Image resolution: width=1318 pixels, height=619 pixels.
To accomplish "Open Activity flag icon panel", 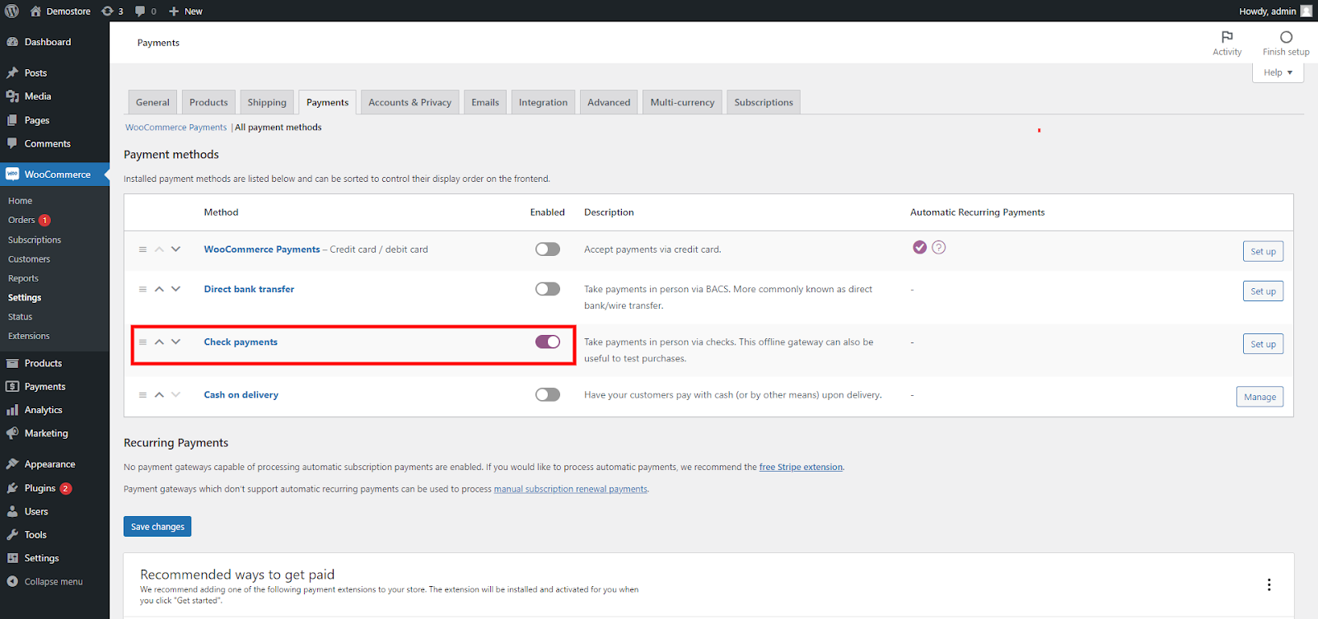I will 1227,37.
